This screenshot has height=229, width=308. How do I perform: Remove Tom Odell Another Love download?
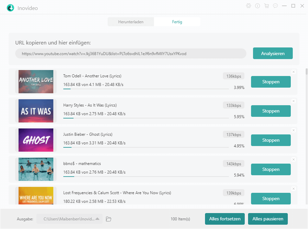click(x=293, y=72)
